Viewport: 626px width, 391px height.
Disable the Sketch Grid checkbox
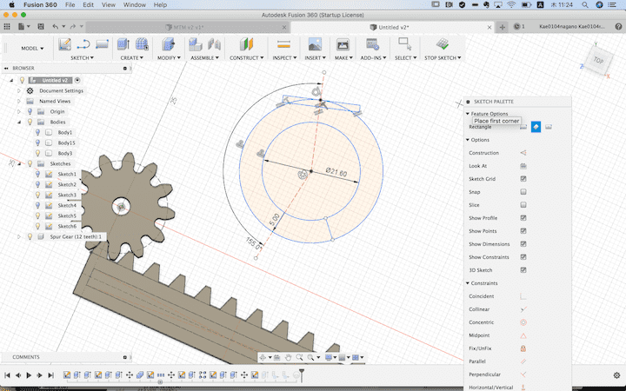point(523,179)
